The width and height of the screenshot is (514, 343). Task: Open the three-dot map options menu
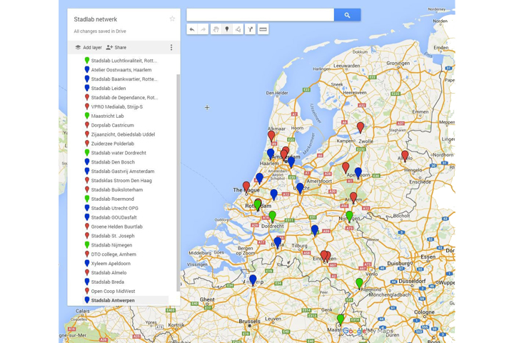tap(171, 48)
